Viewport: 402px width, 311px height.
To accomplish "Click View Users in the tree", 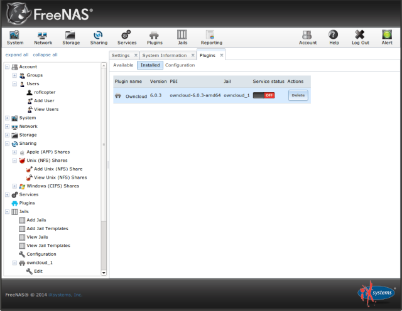I will pyautogui.click(x=46, y=109).
